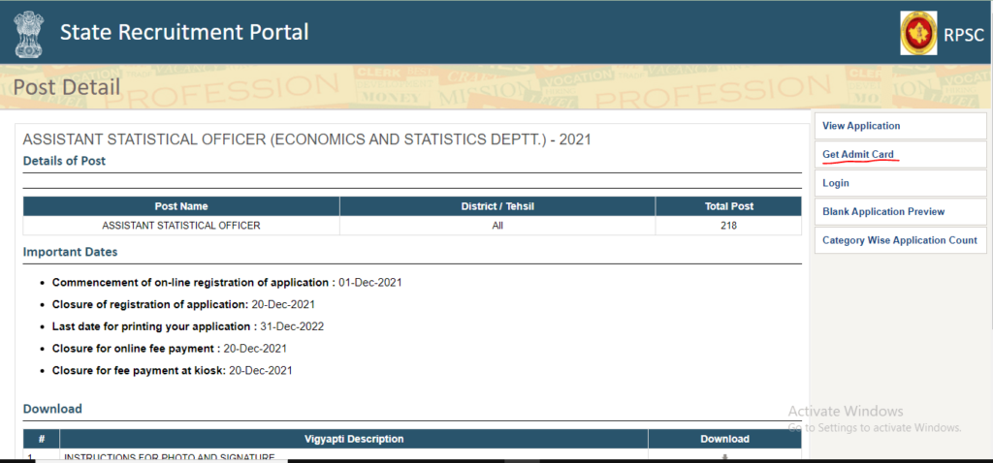
Task: Click the Post Detail page heading
Action: point(66,88)
